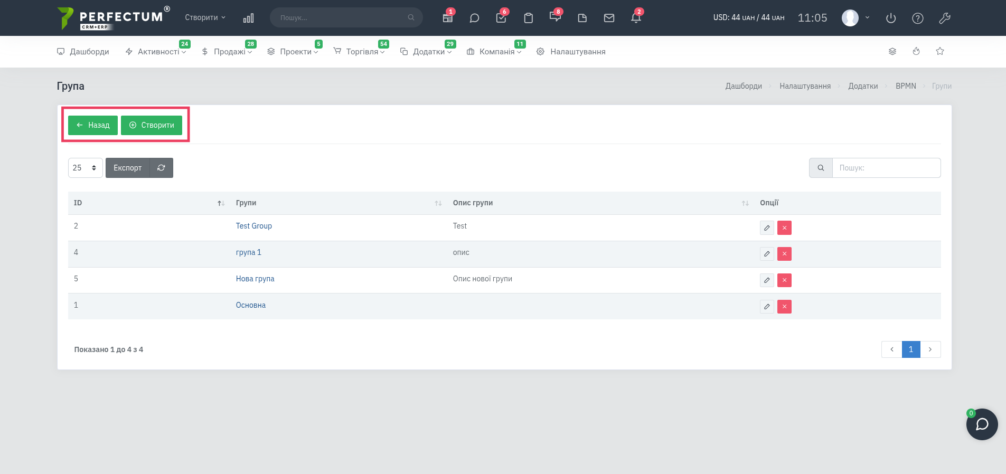Click the power logout icon
Viewport: 1006px width, 474px height.
891,18
